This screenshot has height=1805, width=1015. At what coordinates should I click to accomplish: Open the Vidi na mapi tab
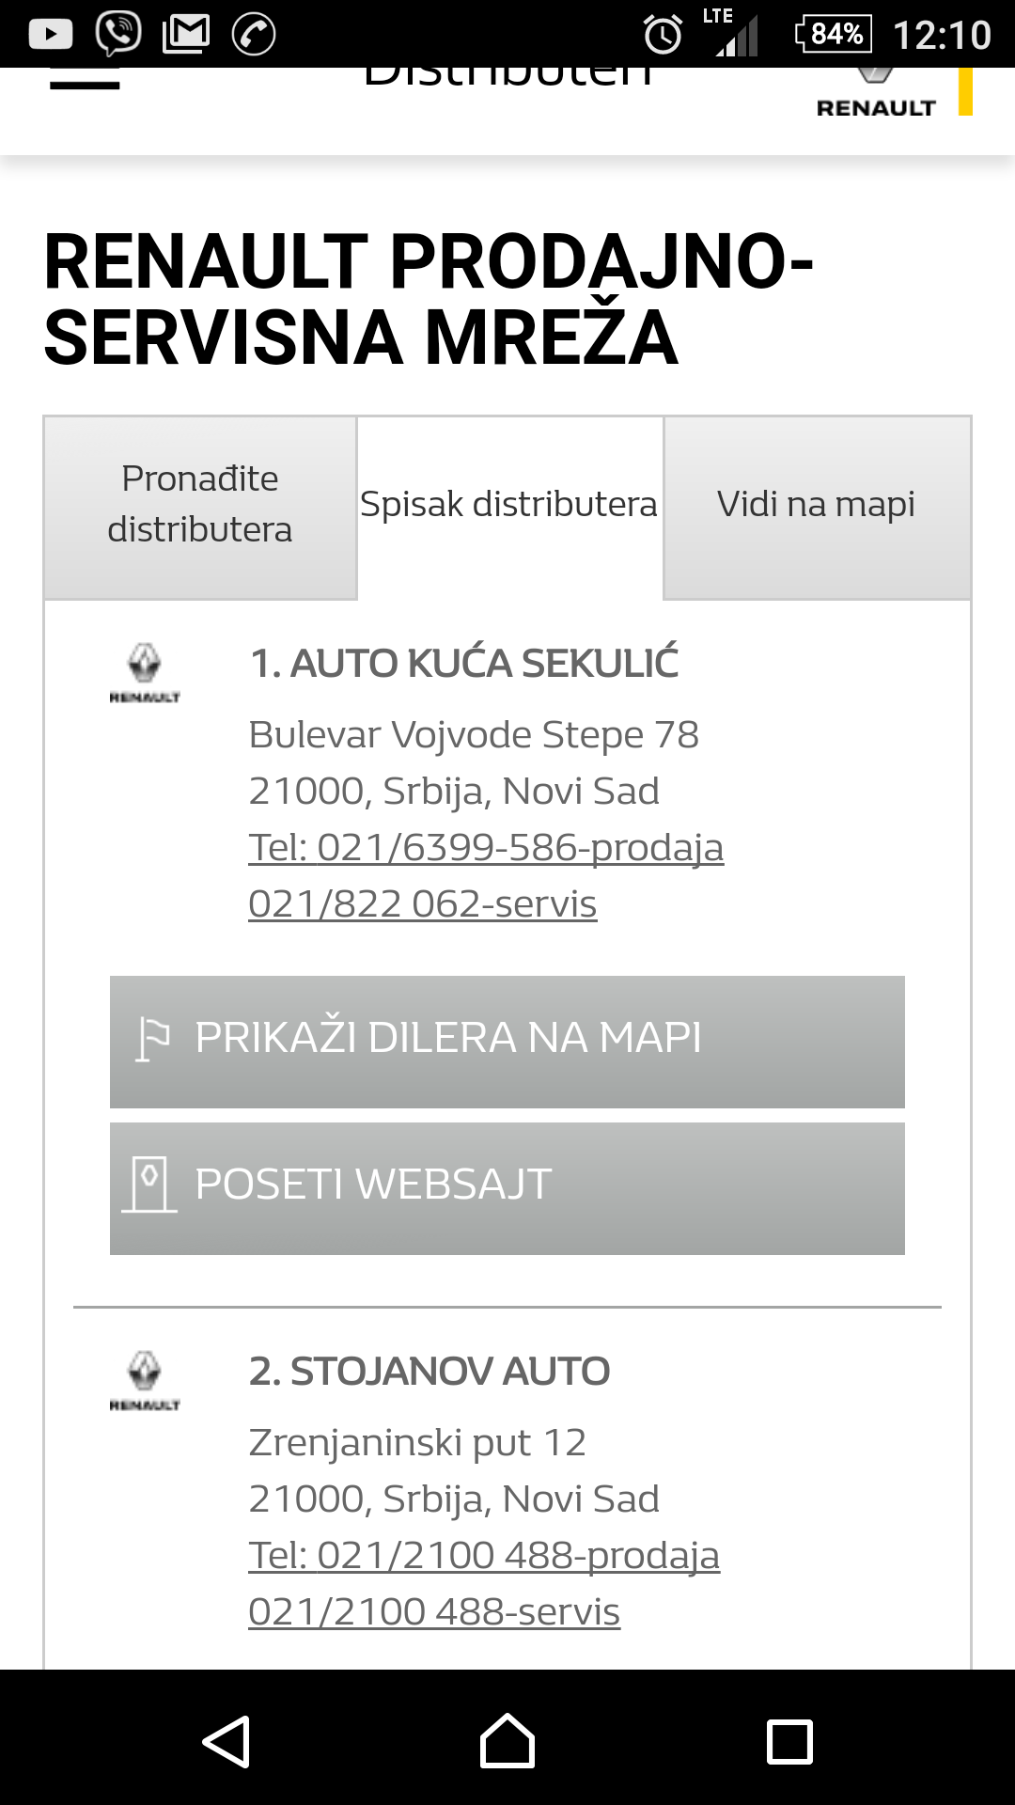(x=816, y=505)
